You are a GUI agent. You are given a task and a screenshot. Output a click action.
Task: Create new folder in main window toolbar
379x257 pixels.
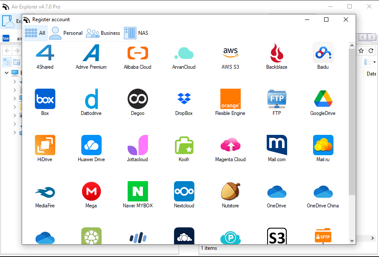(x=17, y=62)
